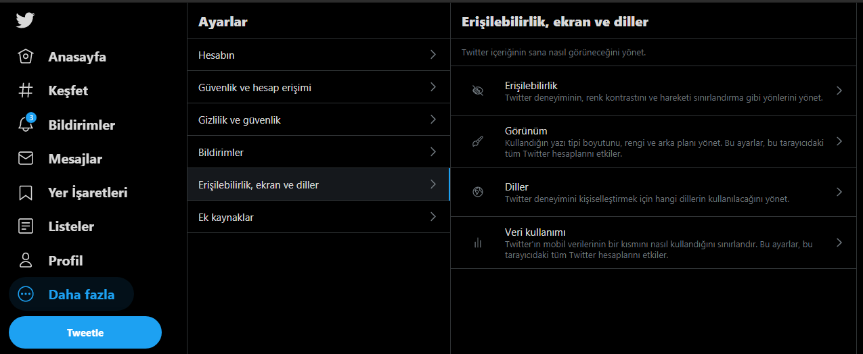The height and width of the screenshot is (354, 863).
Task: Click the Keşfet hashtag icon
Action: [x=26, y=91]
